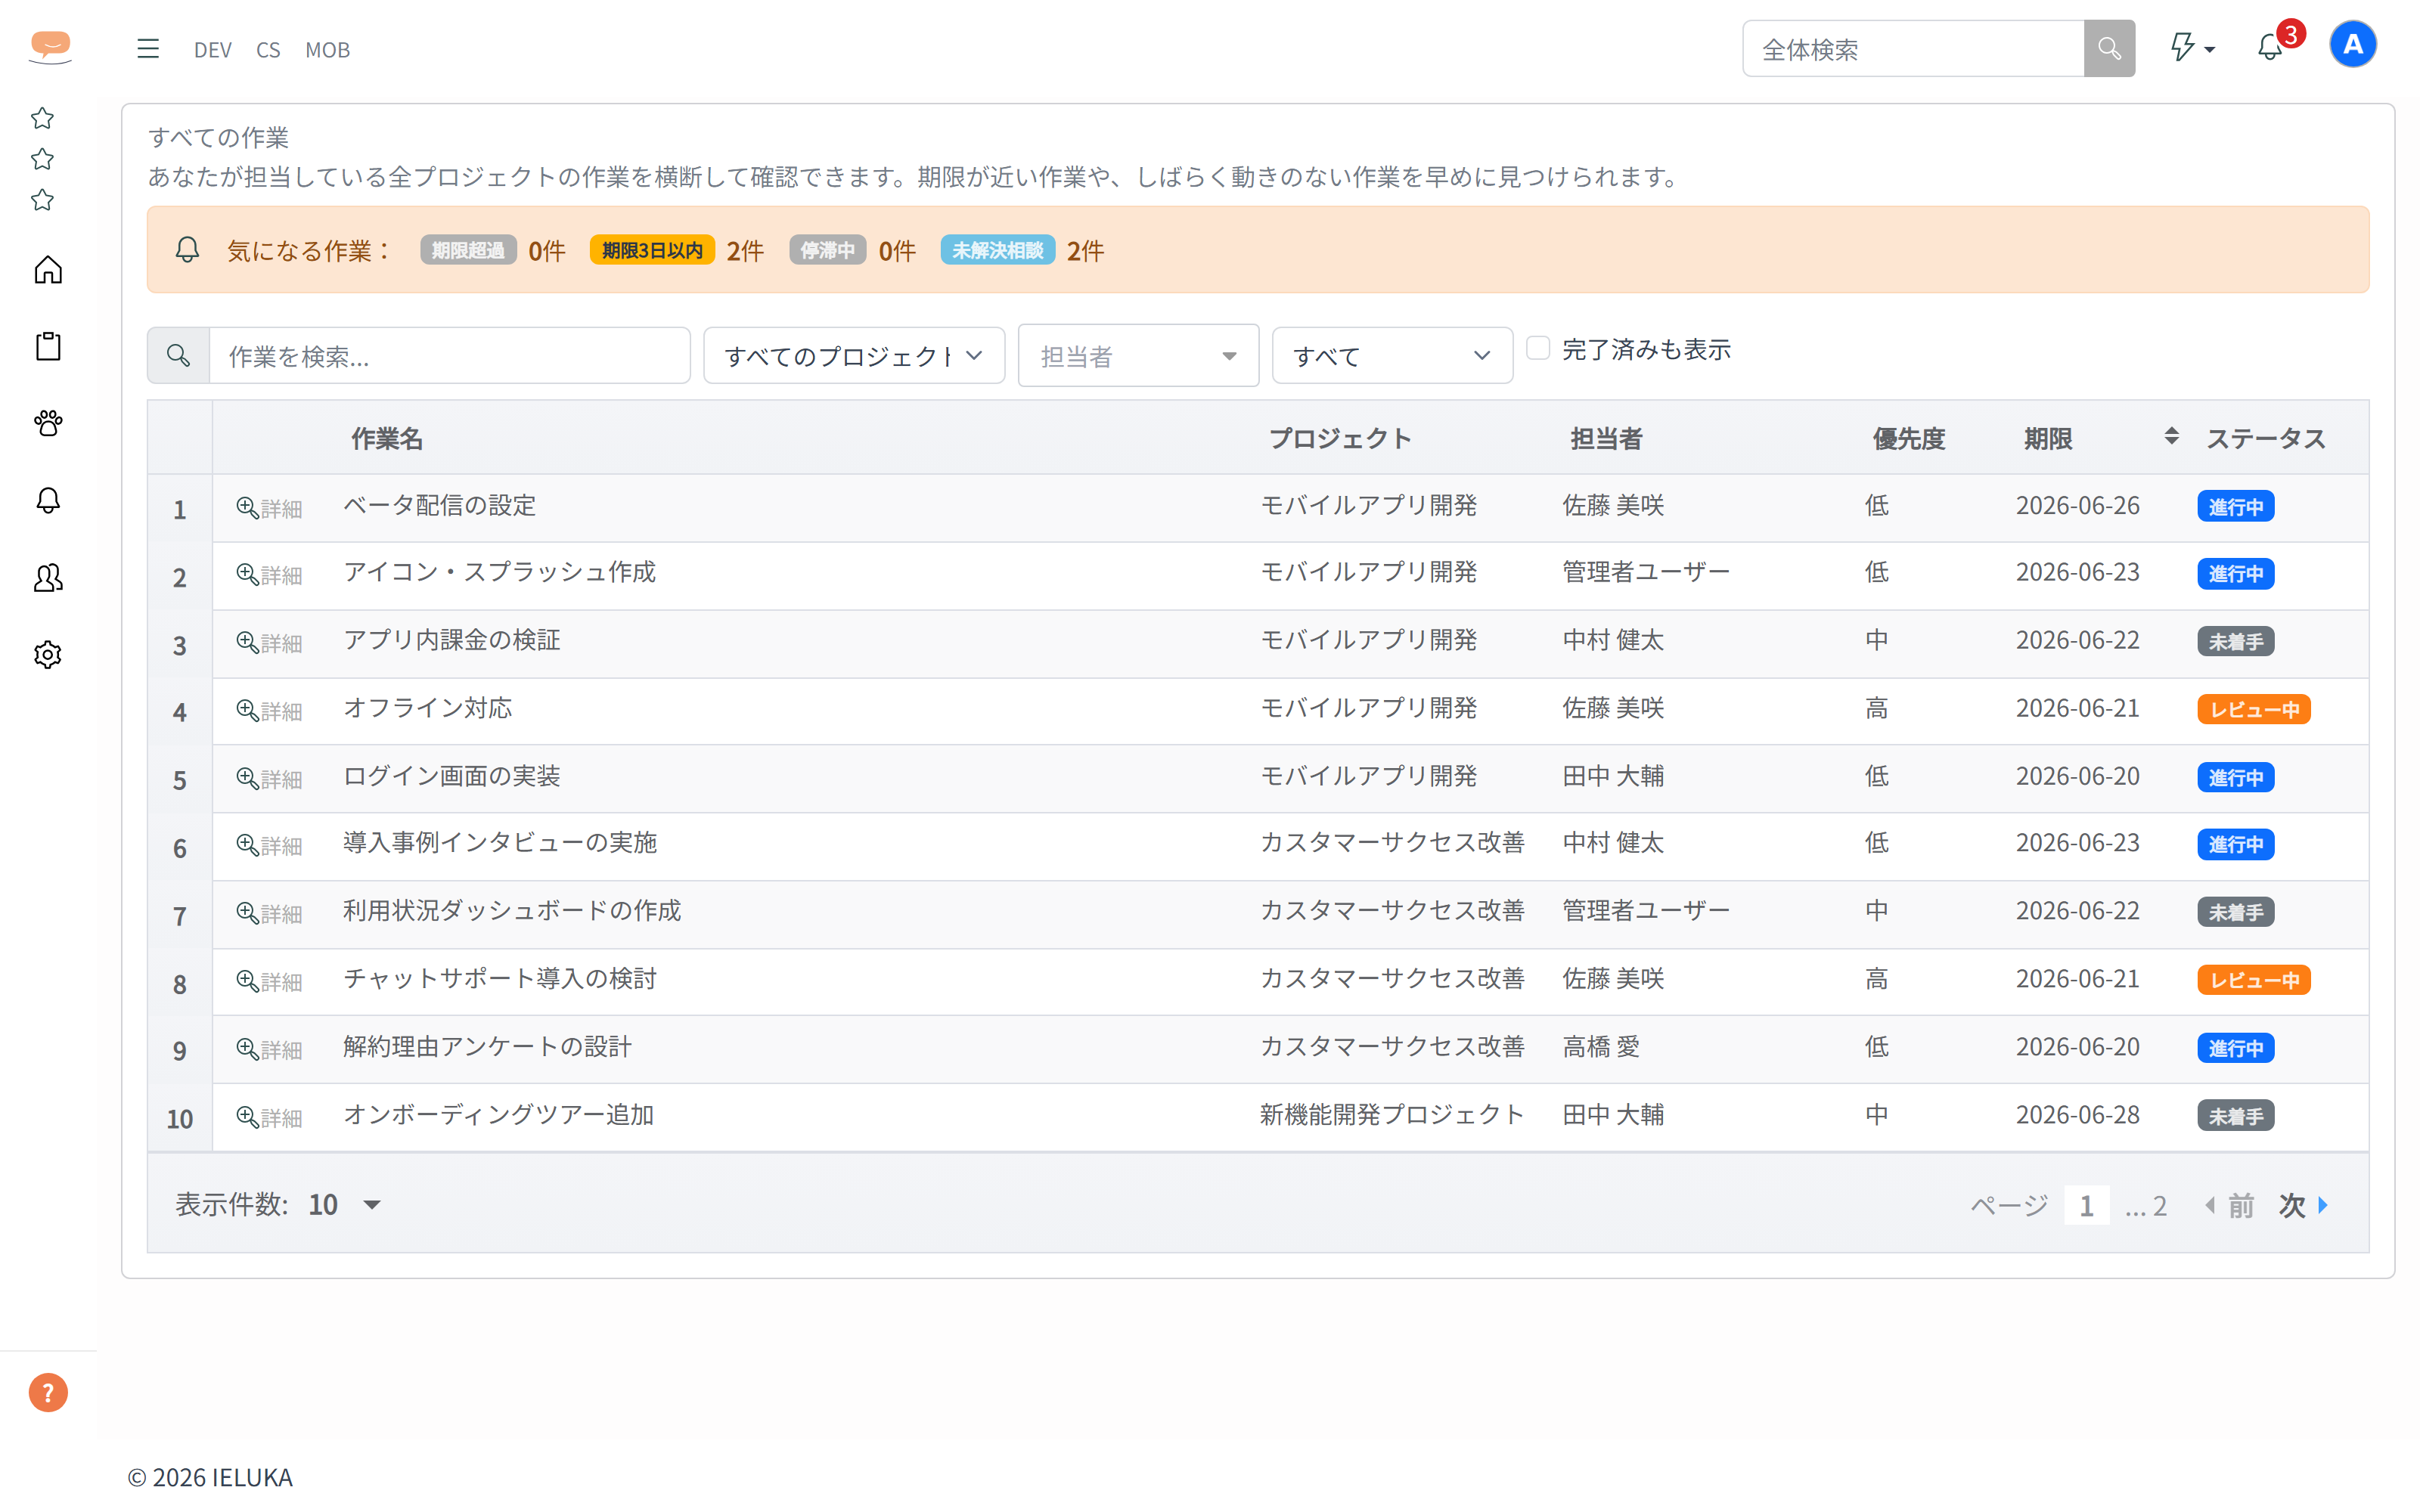Click the global search magnifier button

2109,48
